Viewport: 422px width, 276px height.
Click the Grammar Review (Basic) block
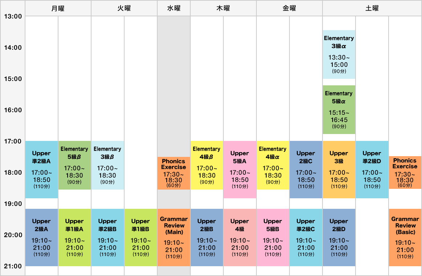405,237
